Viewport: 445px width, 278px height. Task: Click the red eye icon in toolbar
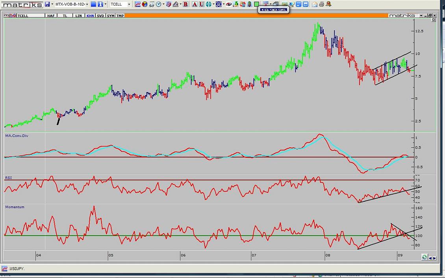228,4
